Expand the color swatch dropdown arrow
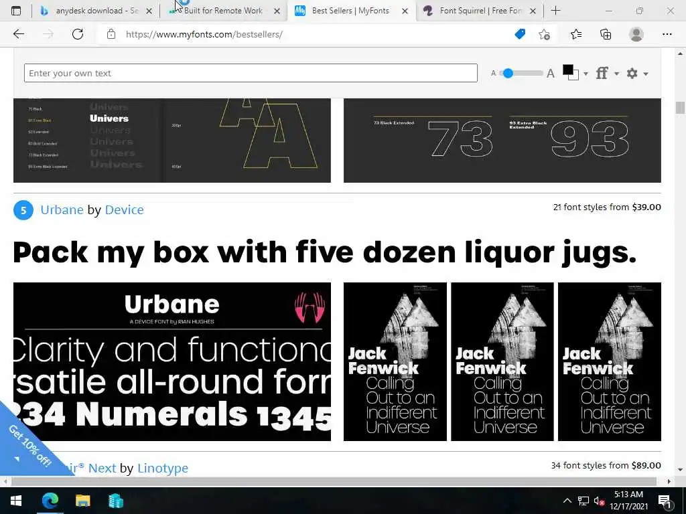Image resolution: width=686 pixels, height=514 pixels. [586, 74]
